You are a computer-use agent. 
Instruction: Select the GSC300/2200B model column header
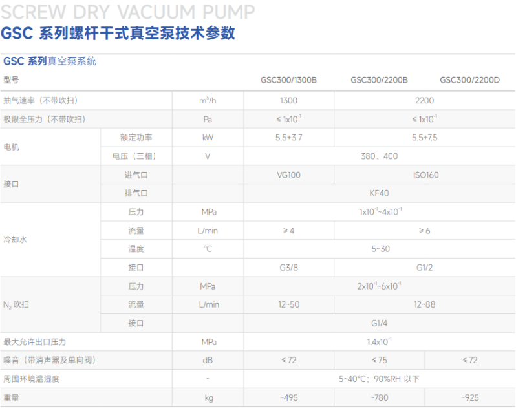[379, 81]
